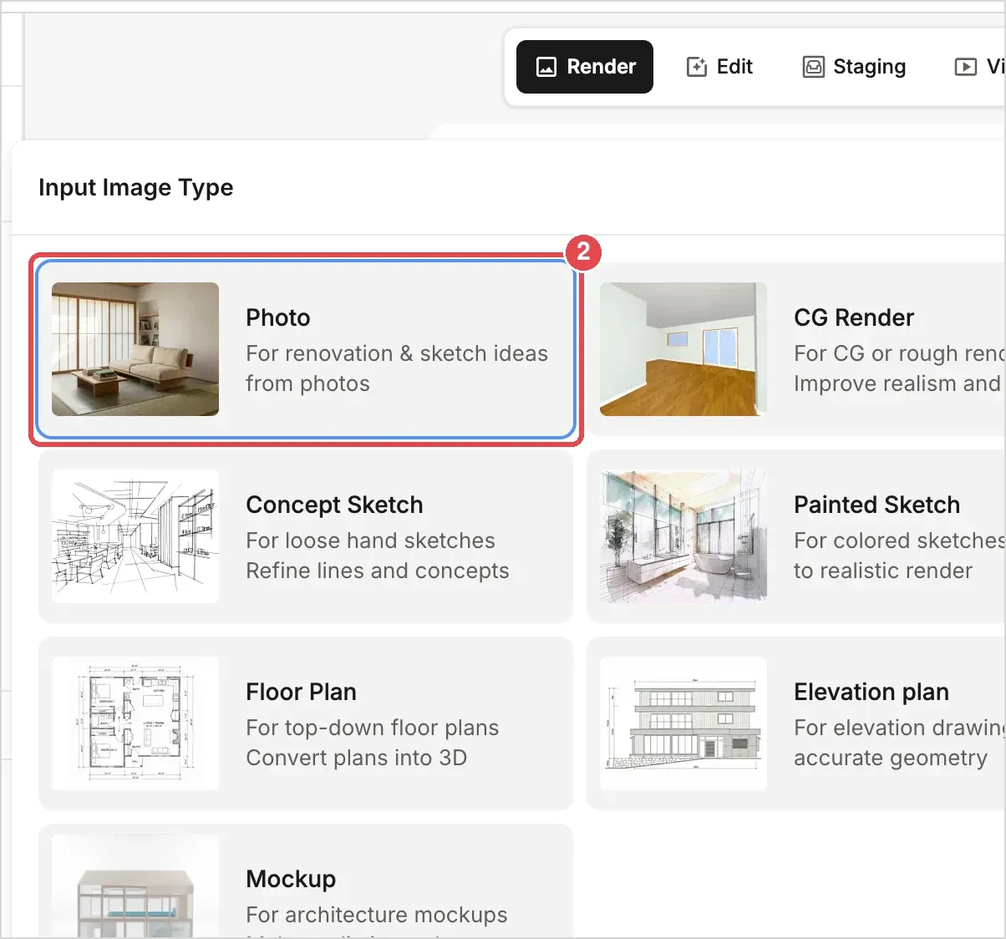The image size is (1006, 939).
Task: Click the "accurate geometry" text
Action: pos(891,758)
